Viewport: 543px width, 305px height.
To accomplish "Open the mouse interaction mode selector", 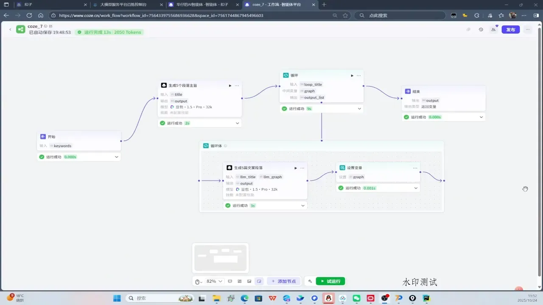I will pos(198,281).
